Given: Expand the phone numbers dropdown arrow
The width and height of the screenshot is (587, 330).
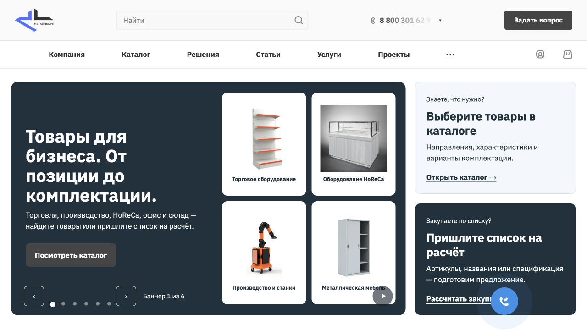Looking at the screenshot, I should (x=440, y=21).
